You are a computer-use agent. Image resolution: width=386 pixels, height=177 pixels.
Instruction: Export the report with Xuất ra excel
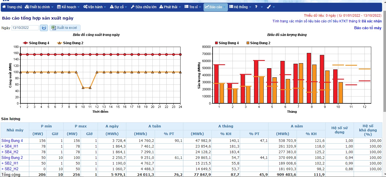(65, 28)
